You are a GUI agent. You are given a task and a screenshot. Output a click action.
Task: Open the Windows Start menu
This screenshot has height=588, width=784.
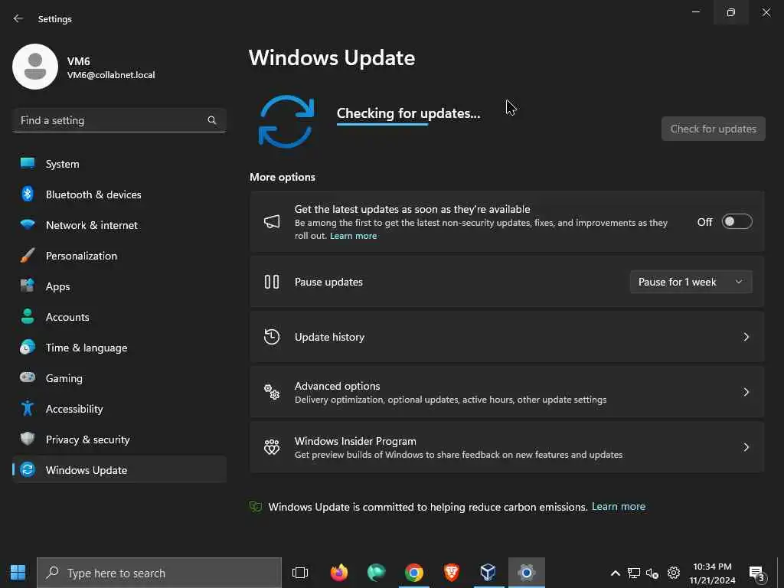tap(18, 573)
